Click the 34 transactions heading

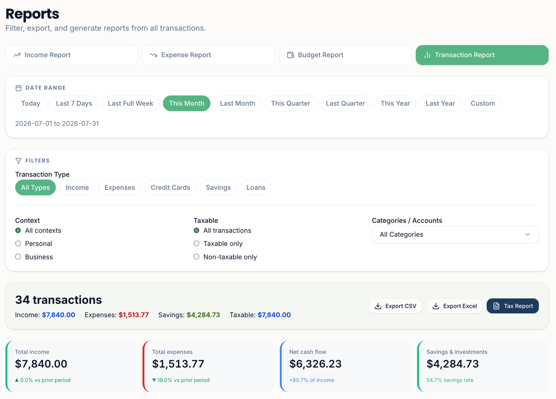click(x=59, y=300)
